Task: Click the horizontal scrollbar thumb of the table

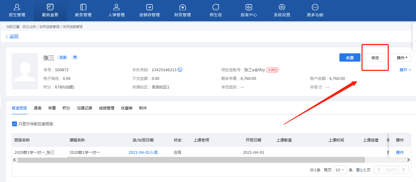Action: pyautogui.click(x=191, y=160)
